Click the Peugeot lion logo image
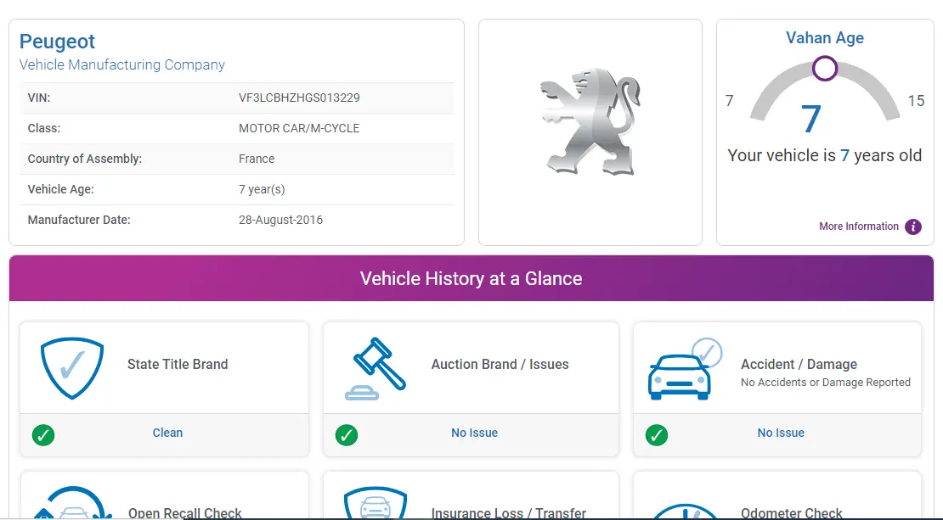943x520 pixels. [x=590, y=121]
